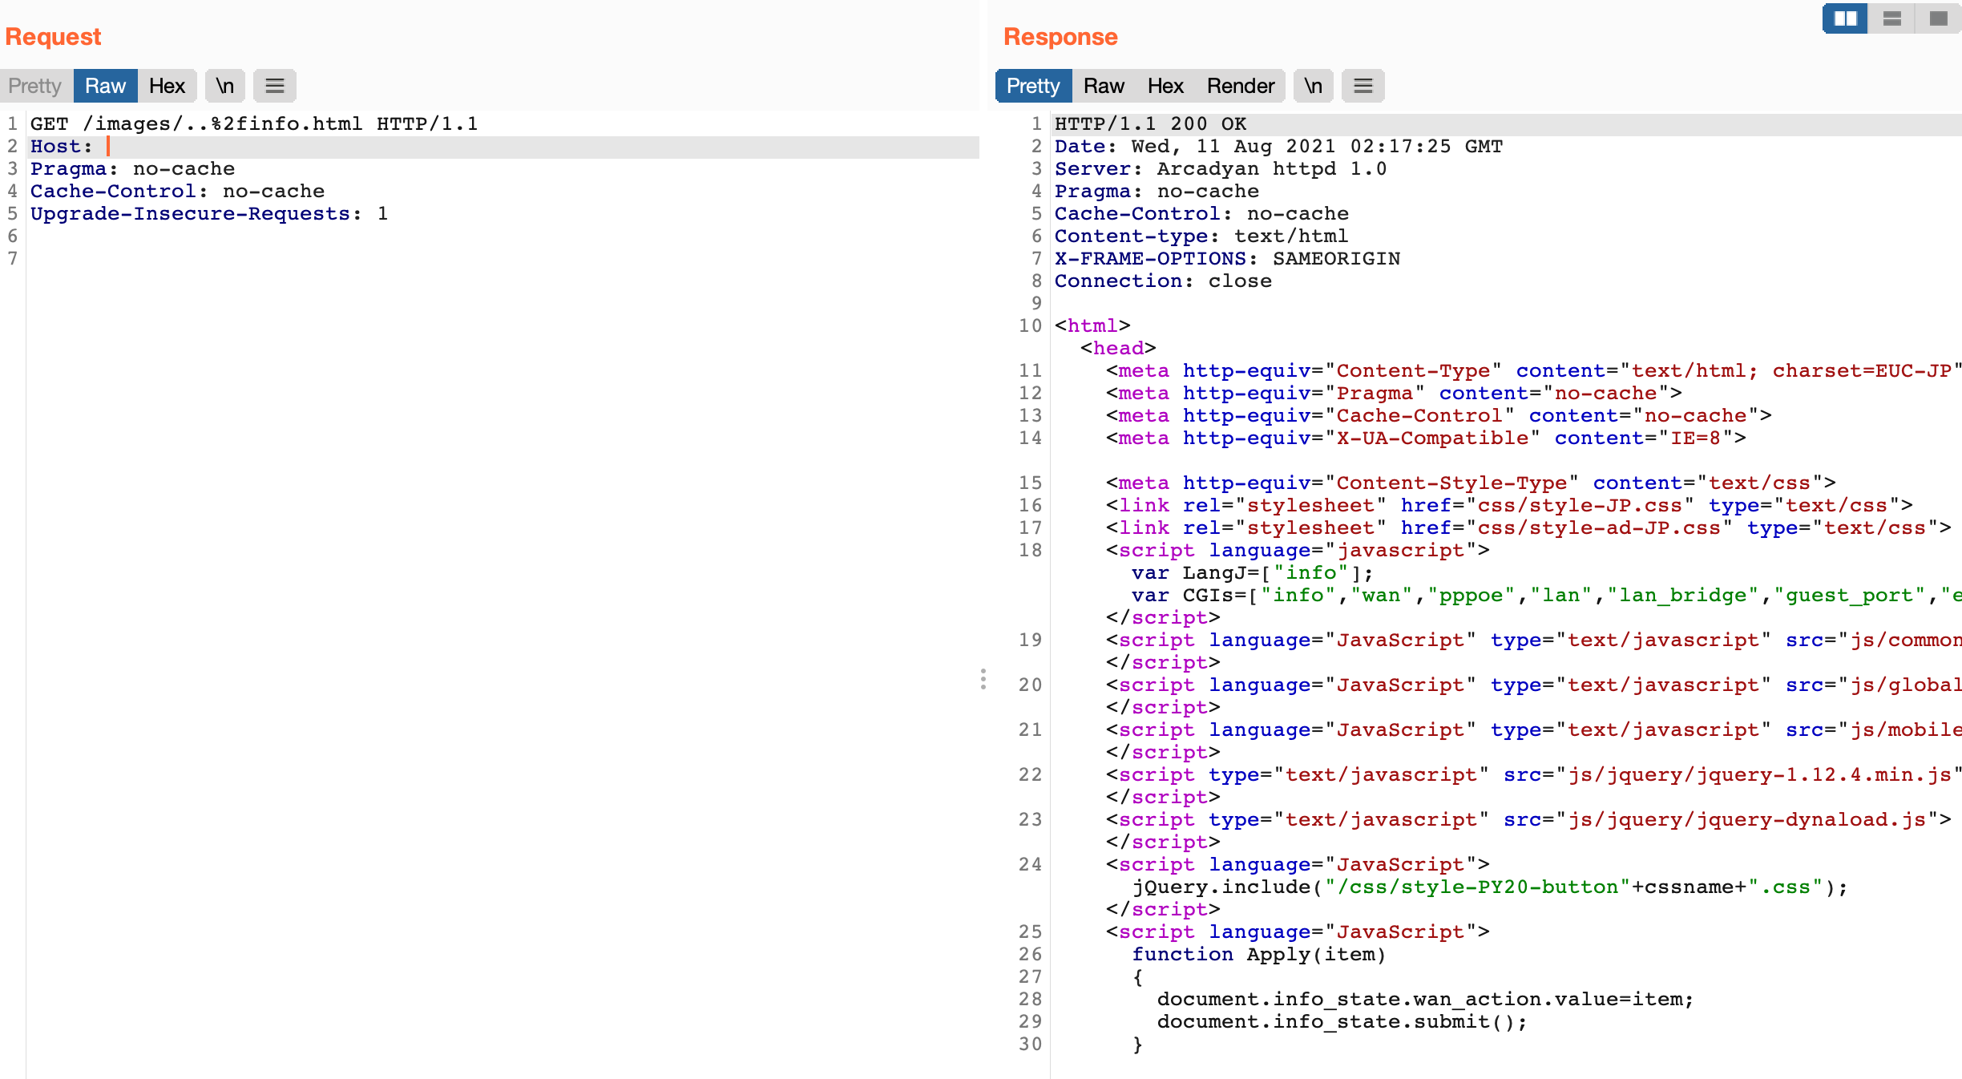The image size is (1962, 1079).
Task: Click the GET request line text
Action: tap(253, 124)
